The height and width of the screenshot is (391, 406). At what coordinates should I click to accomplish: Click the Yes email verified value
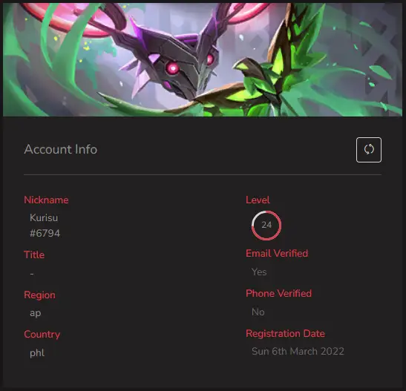pyautogui.click(x=259, y=272)
